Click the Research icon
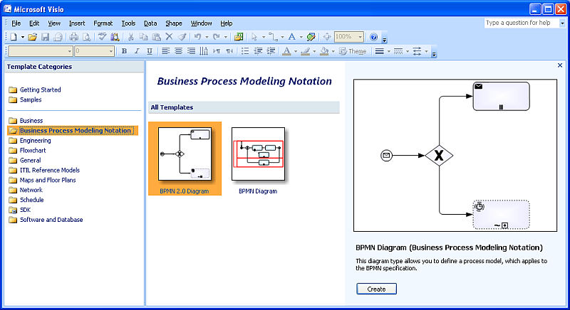This screenshot has width=570, height=310. point(115,37)
